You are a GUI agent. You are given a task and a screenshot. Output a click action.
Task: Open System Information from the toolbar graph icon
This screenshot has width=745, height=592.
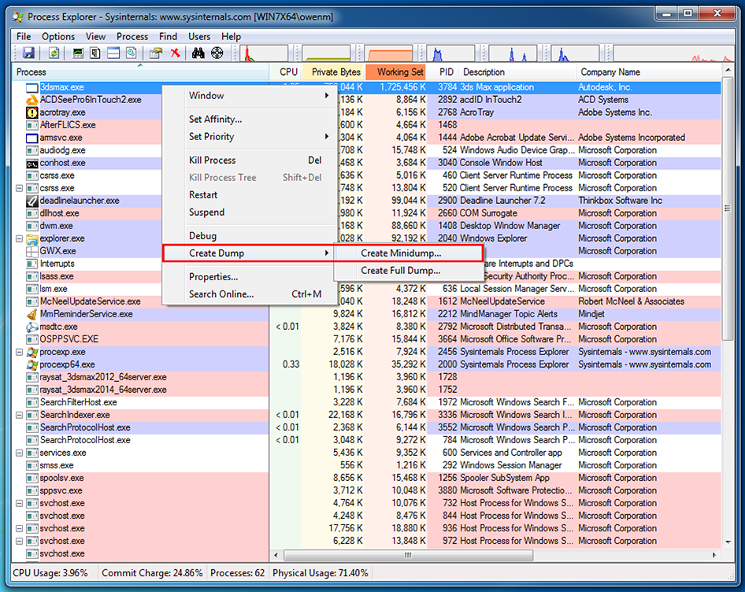[78, 53]
